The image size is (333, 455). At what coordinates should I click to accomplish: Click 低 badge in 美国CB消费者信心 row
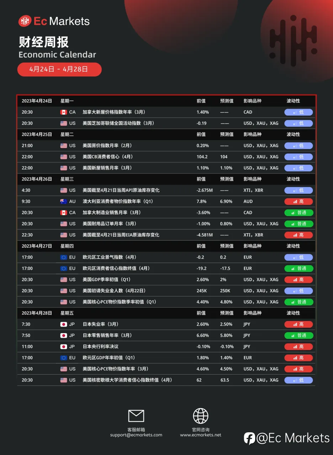point(298,157)
